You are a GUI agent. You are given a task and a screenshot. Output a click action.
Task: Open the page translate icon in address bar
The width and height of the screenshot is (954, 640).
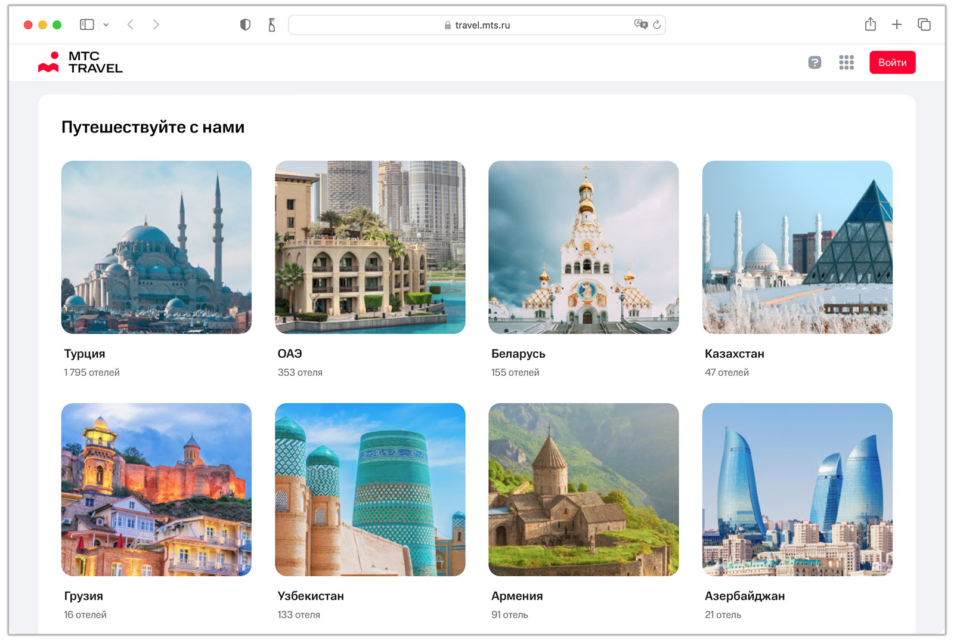[640, 24]
